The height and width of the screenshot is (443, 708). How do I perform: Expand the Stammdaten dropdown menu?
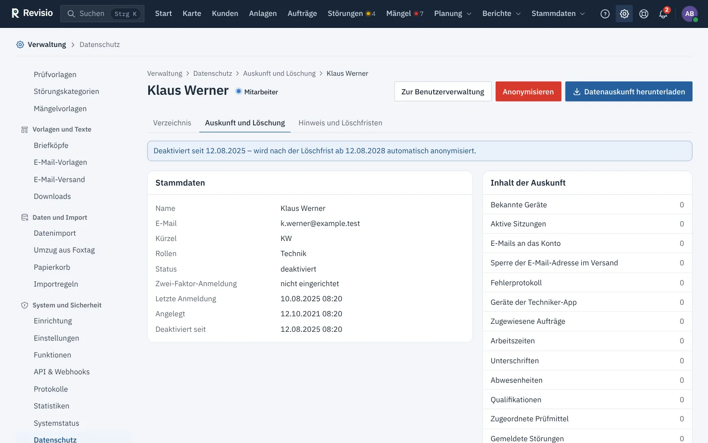pos(558,14)
